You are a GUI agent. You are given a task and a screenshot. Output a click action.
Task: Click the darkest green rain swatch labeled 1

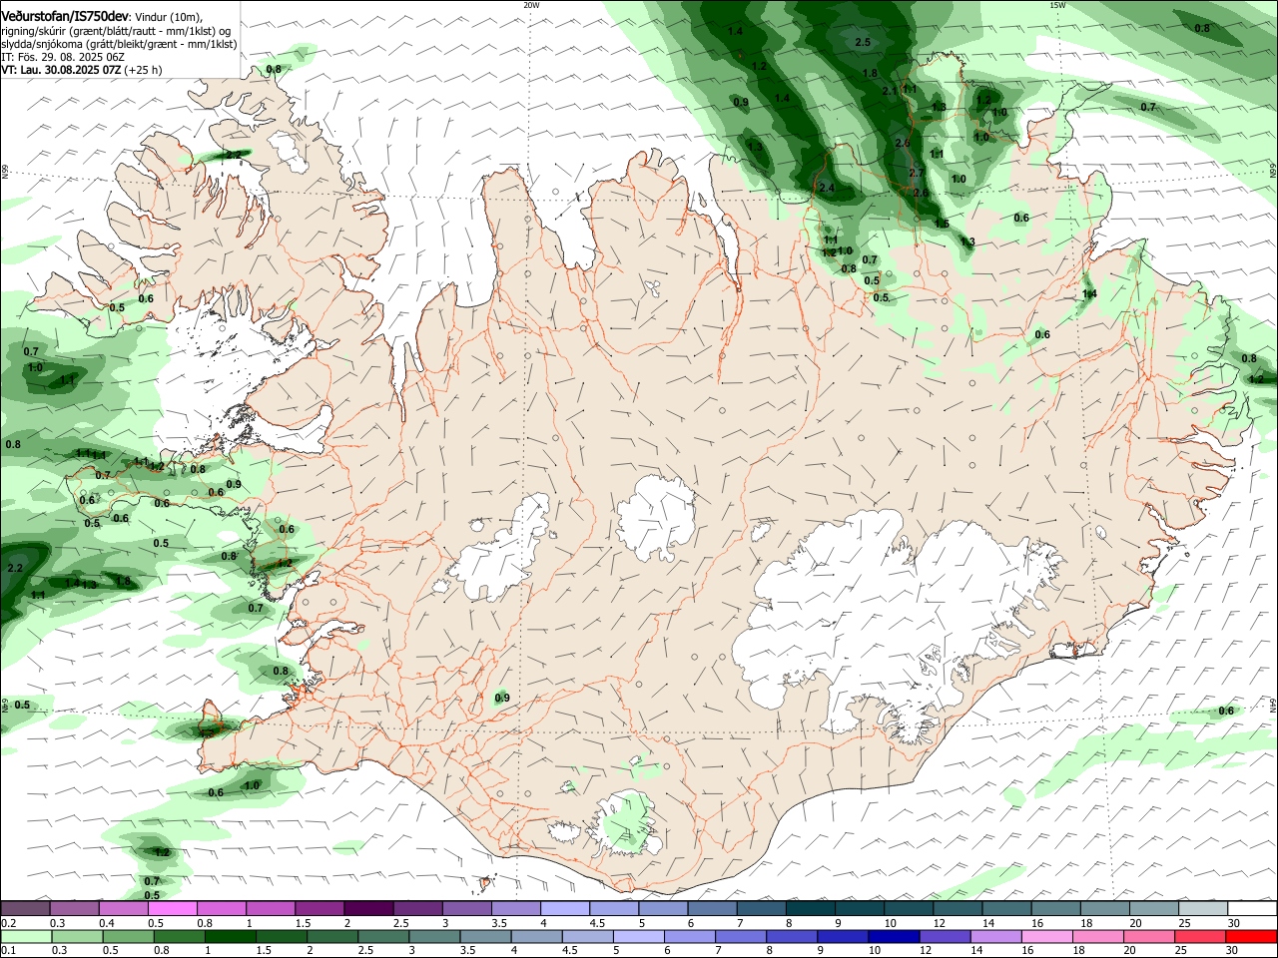230,936
